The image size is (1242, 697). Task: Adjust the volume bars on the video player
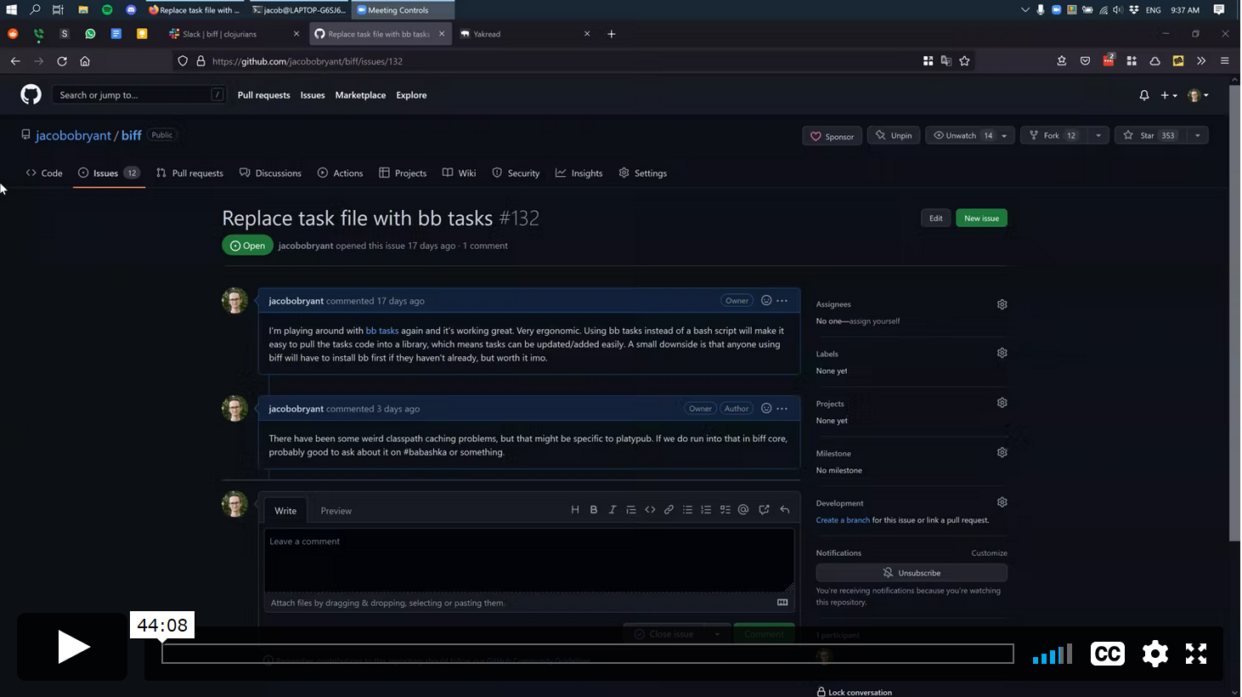[1052, 654]
